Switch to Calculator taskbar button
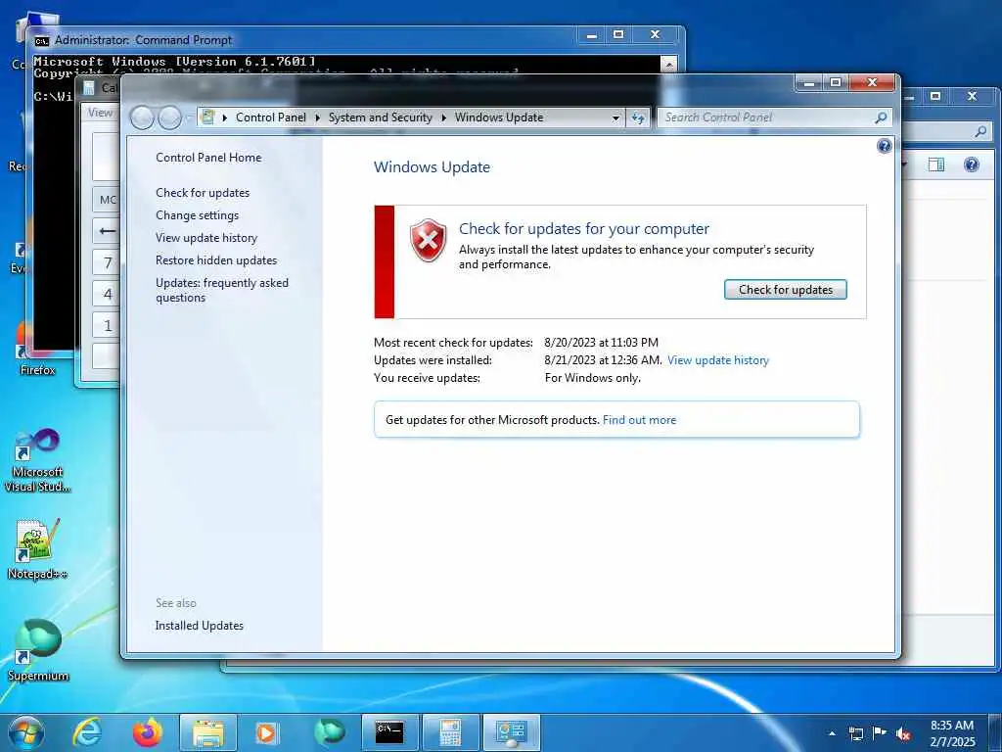This screenshot has height=752, width=1002. [450, 732]
